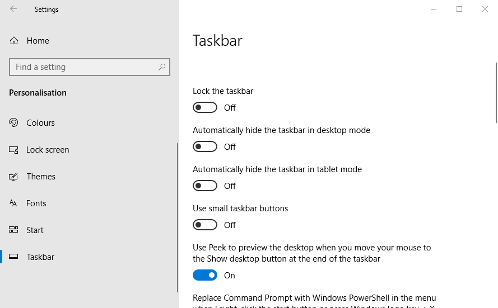This screenshot has width=498, height=308.
Task: Click the Taskbar sidebar icon
Action: pos(13,257)
